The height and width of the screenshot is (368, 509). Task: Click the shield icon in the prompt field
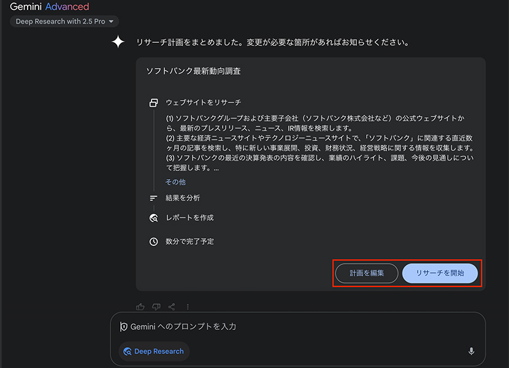[124, 326]
